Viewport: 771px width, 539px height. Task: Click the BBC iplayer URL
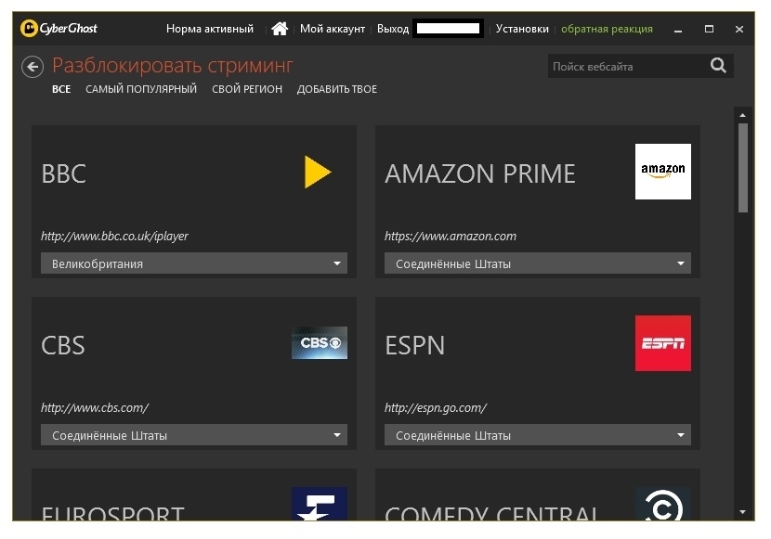(114, 237)
